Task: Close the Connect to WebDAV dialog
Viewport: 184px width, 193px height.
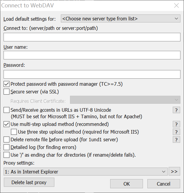Action: [x=176, y=5]
